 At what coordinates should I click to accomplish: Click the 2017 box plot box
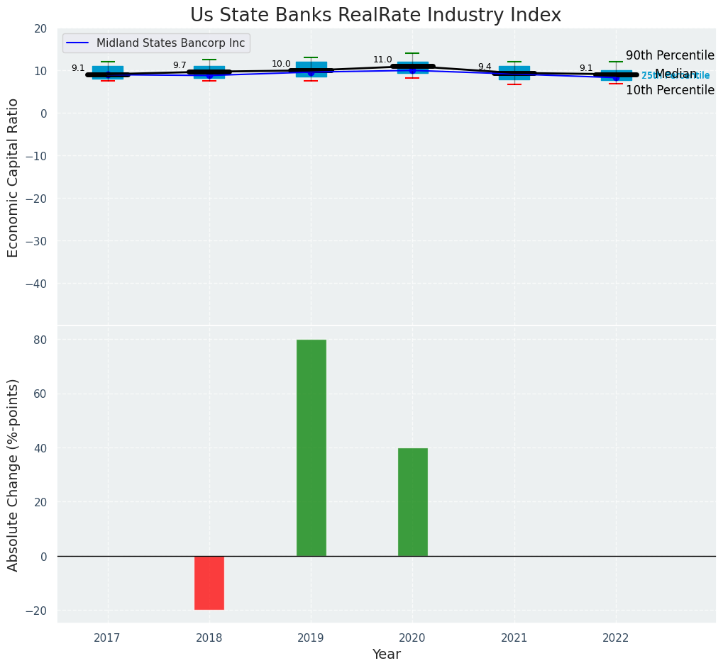[107, 73]
